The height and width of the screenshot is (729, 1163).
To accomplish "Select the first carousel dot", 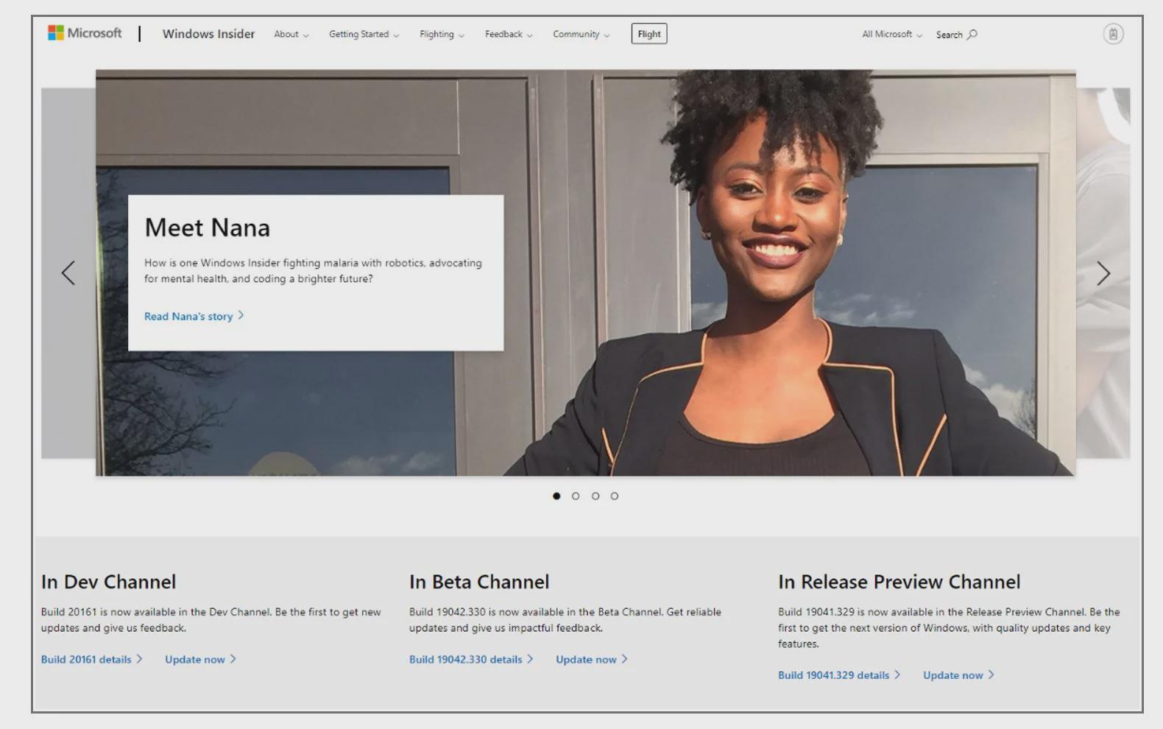I will (x=556, y=496).
